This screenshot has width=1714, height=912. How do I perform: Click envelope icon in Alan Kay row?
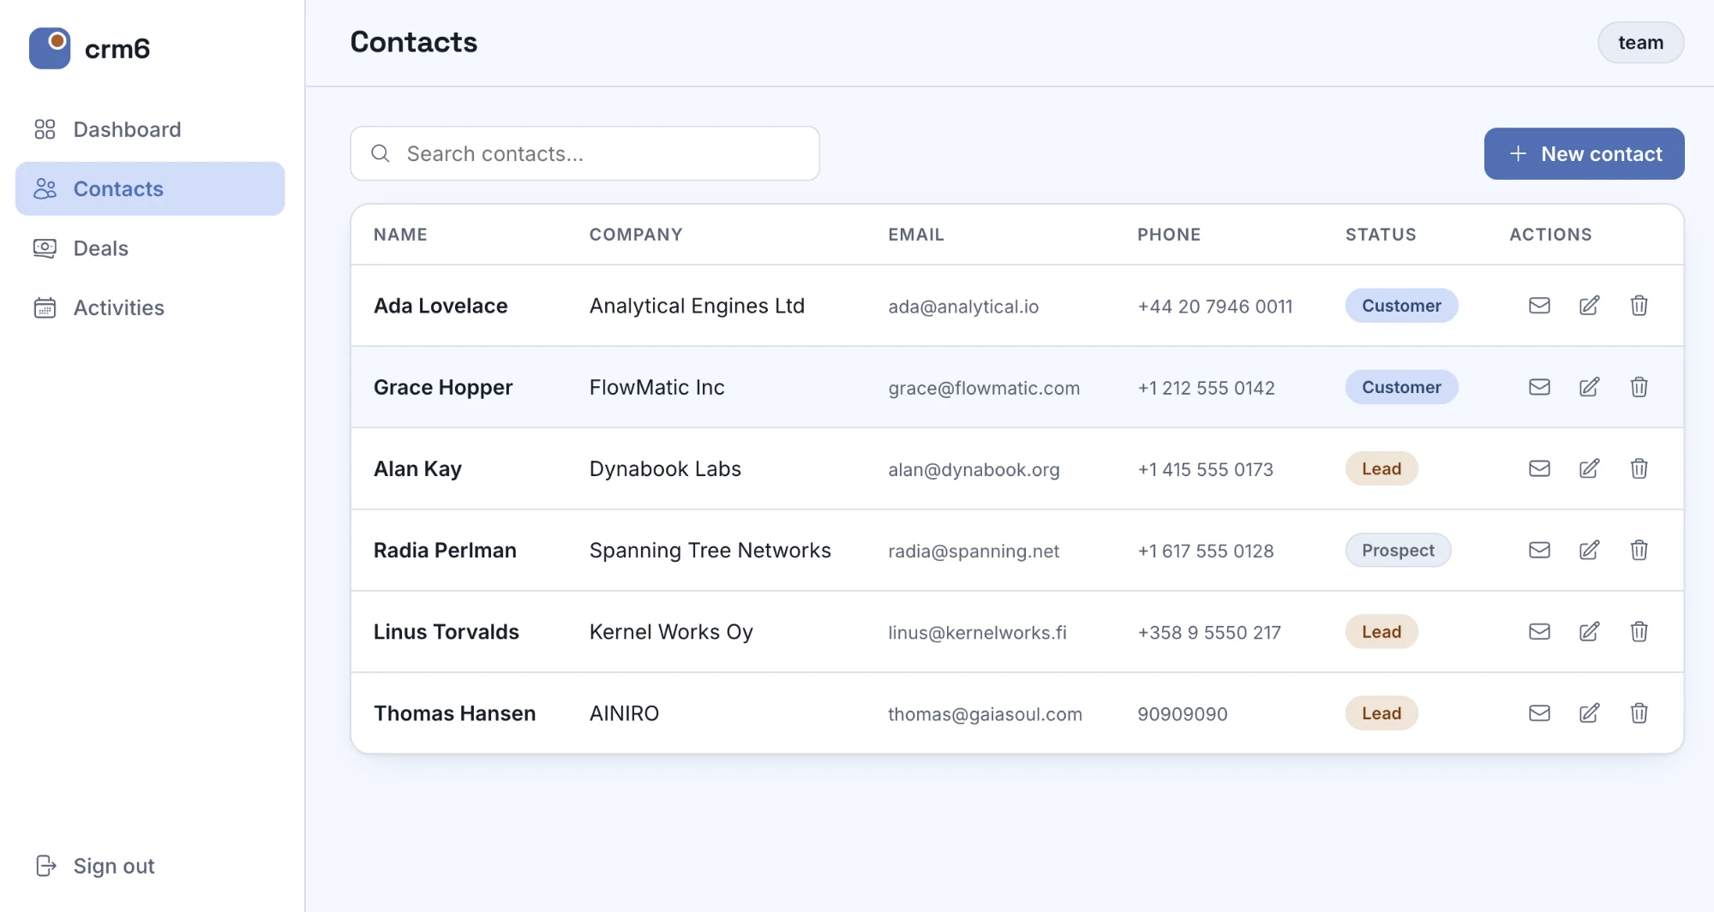click(1539, 468)
